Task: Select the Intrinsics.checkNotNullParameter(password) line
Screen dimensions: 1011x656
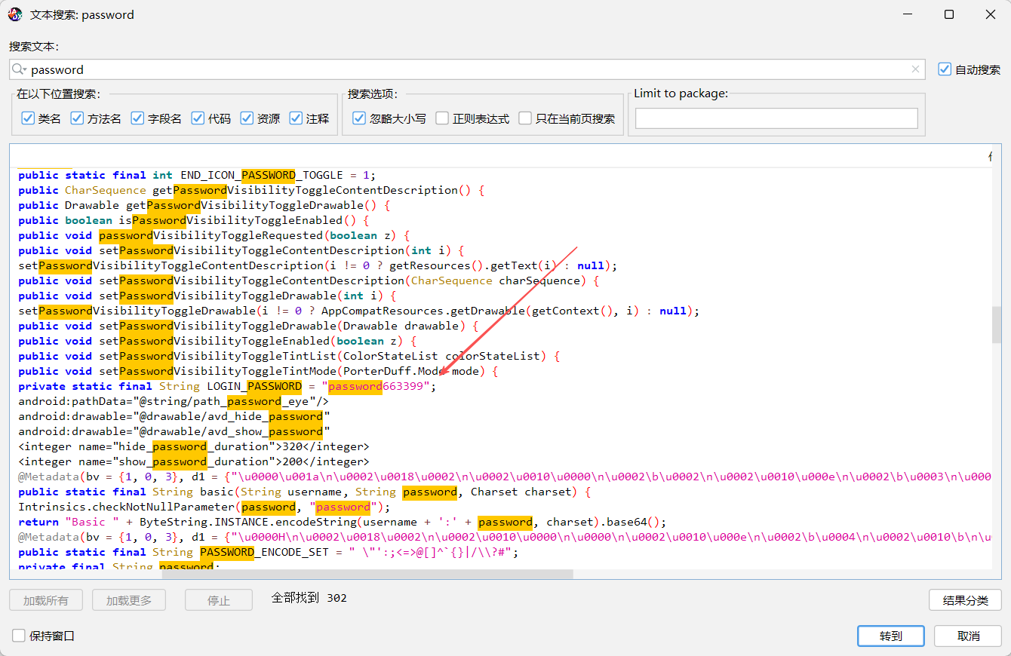Action: pos(204,507)
